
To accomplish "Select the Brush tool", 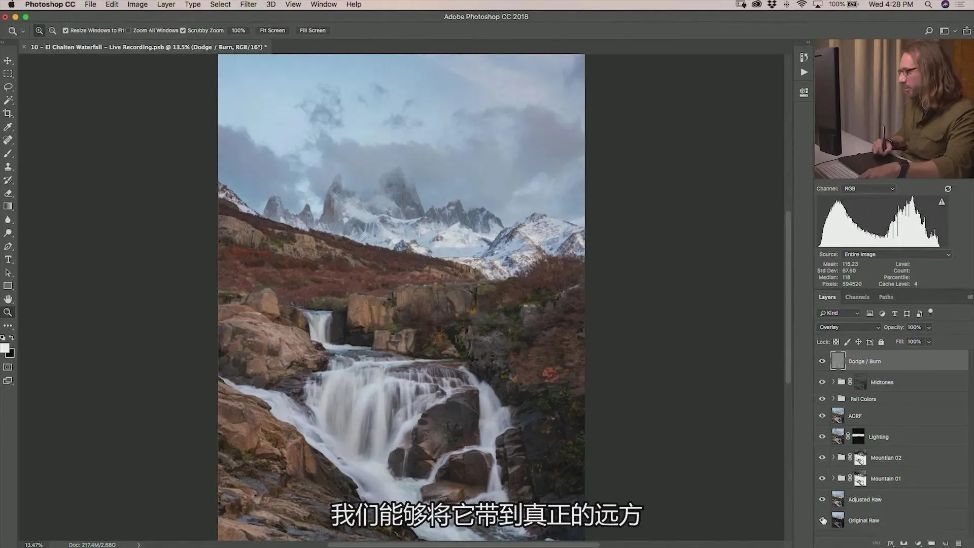I will pos(8,153).
